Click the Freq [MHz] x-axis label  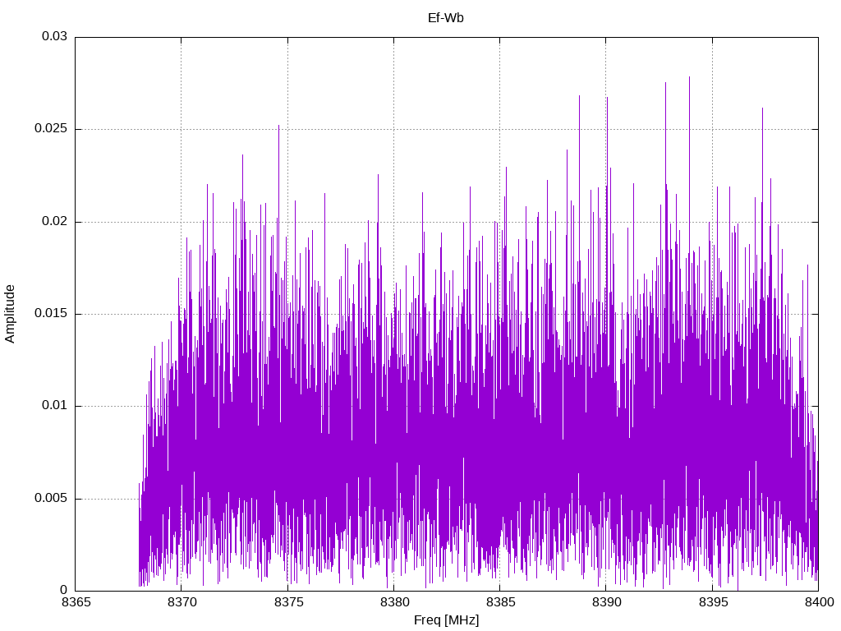(x=446, y=619)
